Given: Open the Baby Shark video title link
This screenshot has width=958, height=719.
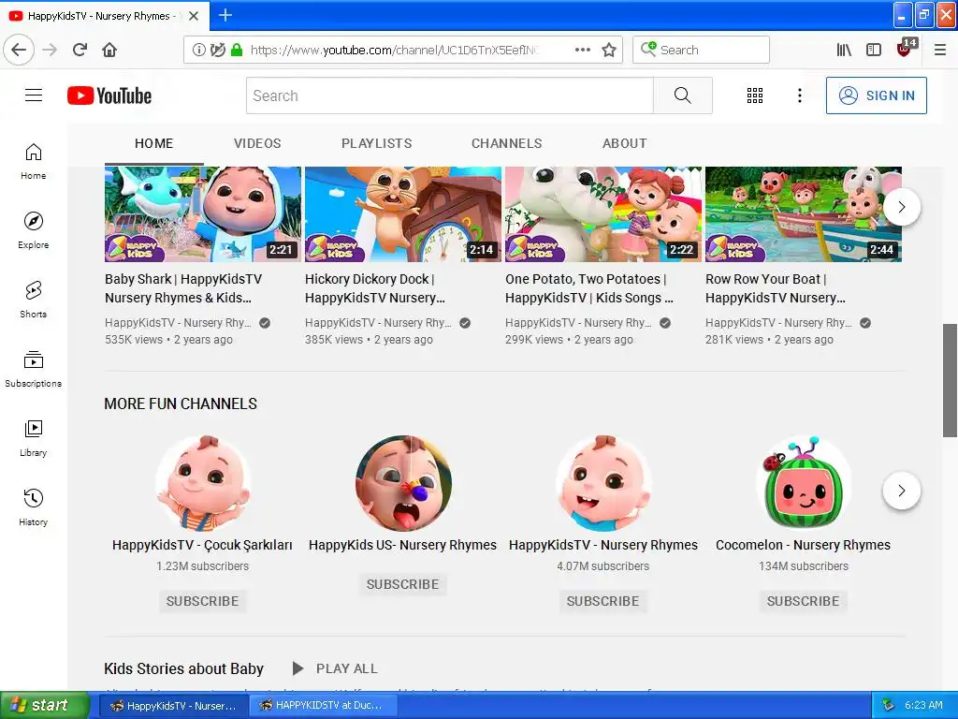Looking at the screenshot, I should [183, 288].
